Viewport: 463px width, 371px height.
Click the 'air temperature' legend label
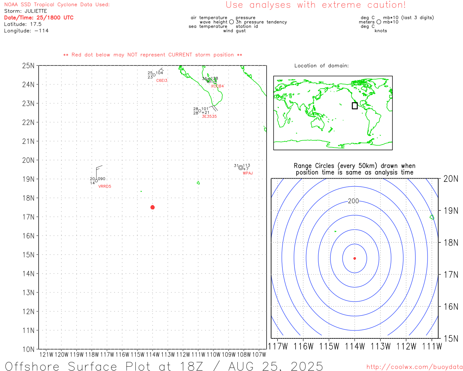coord(209,17)
